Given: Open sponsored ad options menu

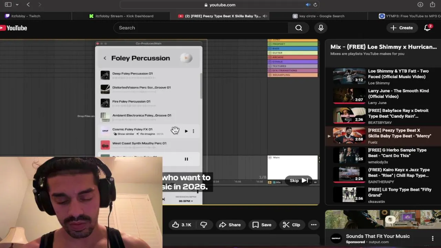Looking at the screenshot, I should tap(433, 238).
